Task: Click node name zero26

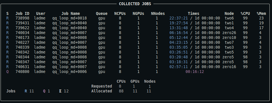Action: (x=229, y=33)
